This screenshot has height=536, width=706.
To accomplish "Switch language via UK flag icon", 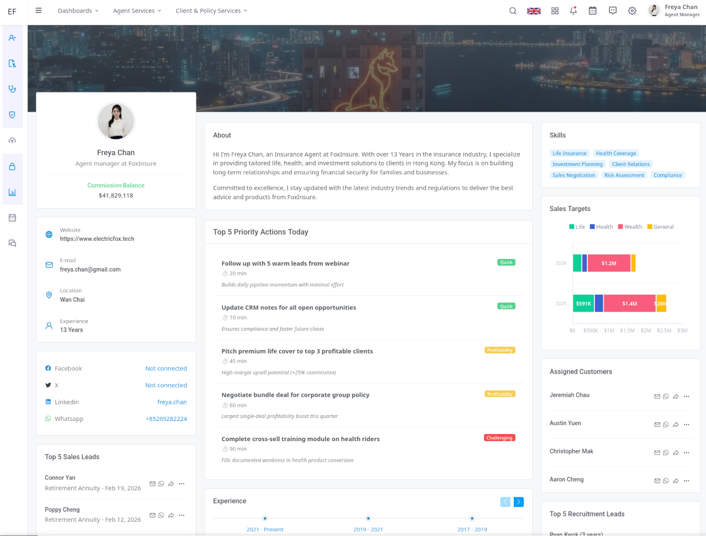I will (533, 11).
